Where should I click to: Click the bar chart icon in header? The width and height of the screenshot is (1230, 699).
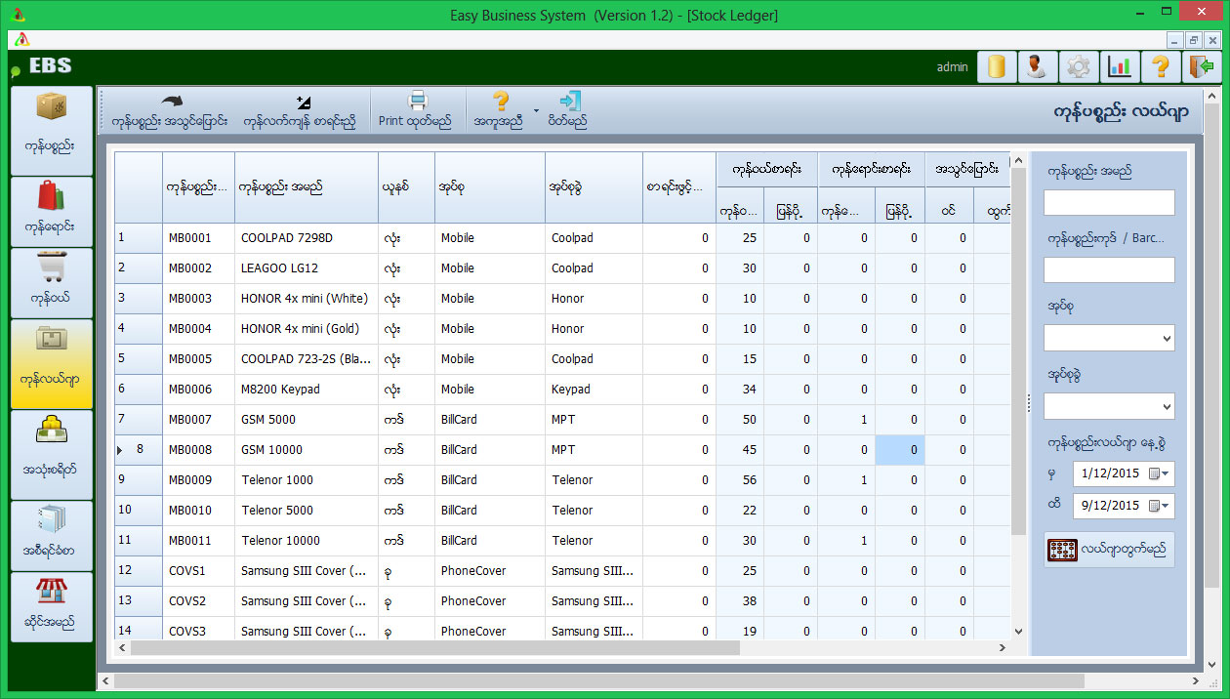(x=1120, y=66)
